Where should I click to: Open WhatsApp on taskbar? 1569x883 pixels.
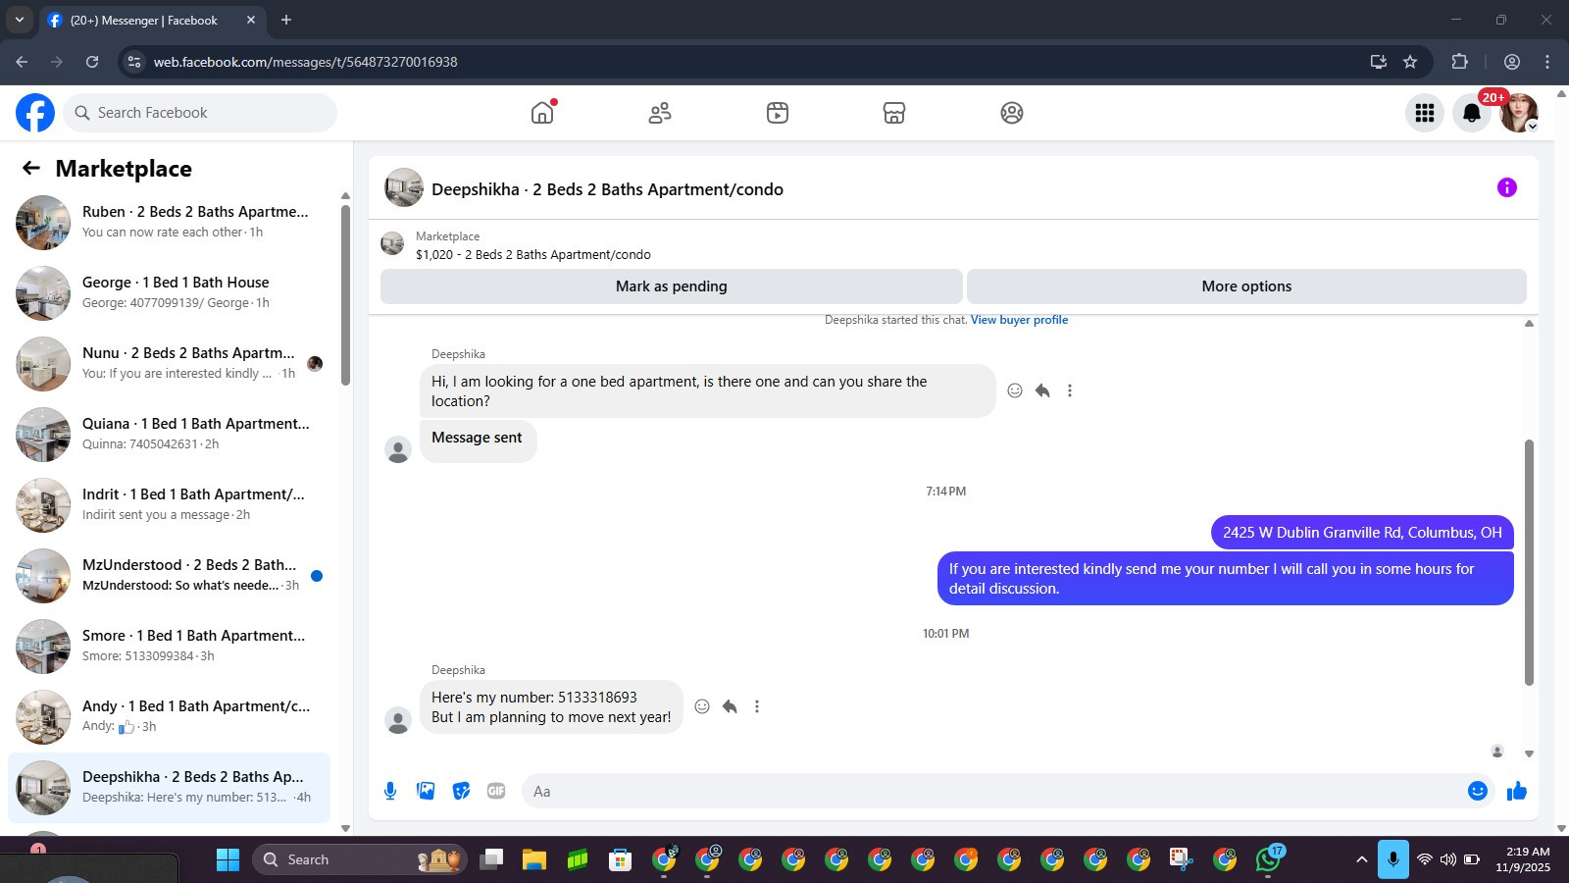coord(1268,859)
